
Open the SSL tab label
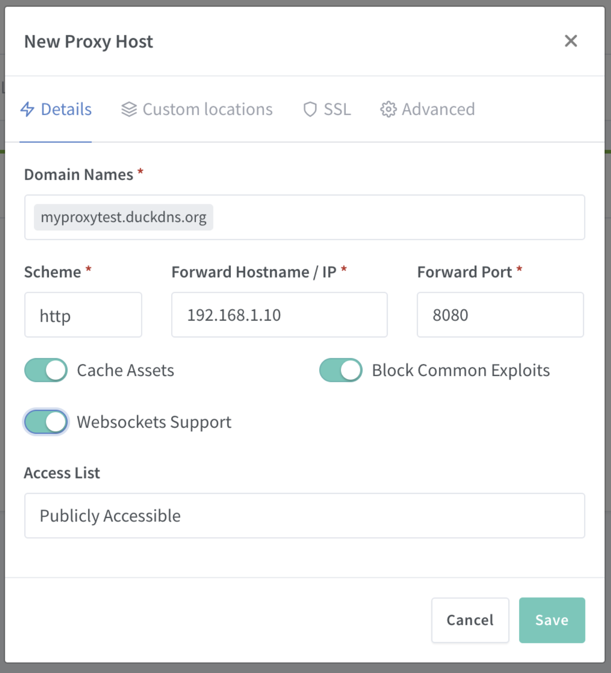337,109
